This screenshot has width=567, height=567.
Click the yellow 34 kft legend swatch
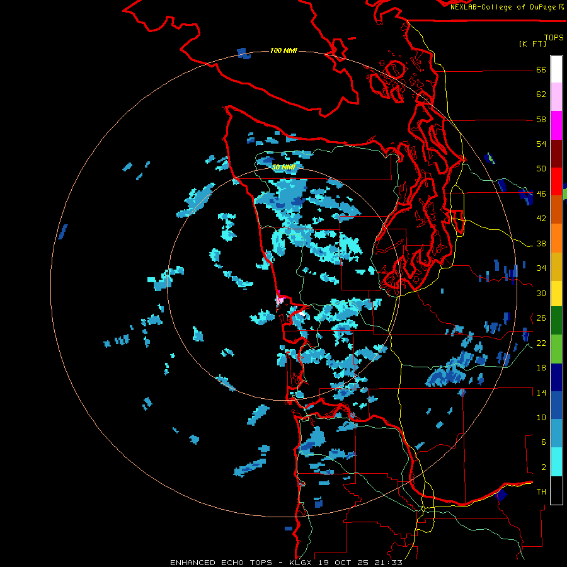556,294
